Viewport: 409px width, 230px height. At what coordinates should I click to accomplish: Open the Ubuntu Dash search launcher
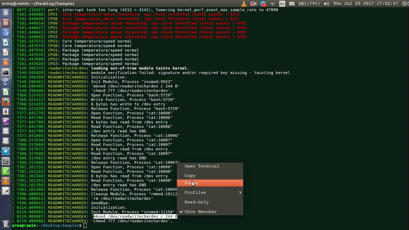(5, 13)
